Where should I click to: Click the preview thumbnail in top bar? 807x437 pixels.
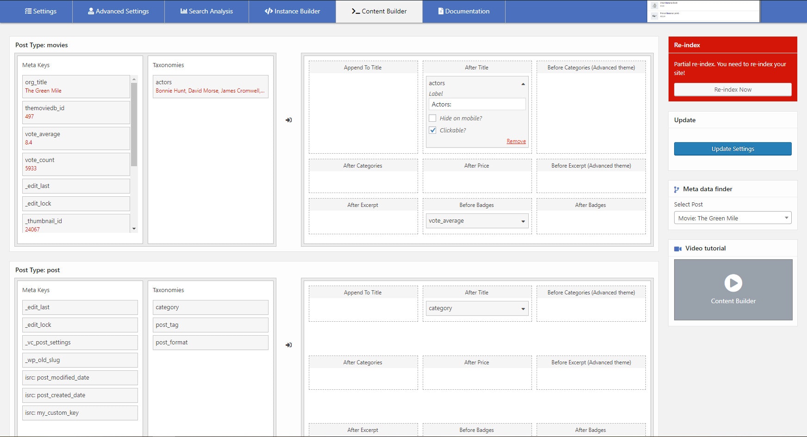(x=703, y=11)
